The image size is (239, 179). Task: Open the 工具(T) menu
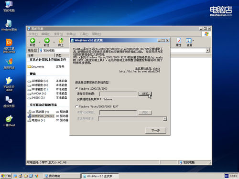point(84,34)
